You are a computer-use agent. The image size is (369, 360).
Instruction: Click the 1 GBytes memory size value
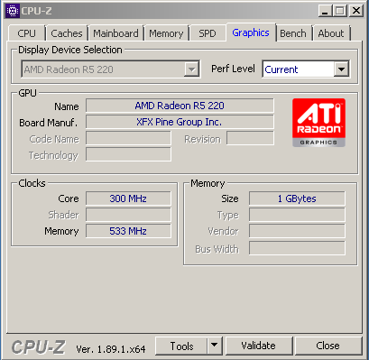click(297, 198)
